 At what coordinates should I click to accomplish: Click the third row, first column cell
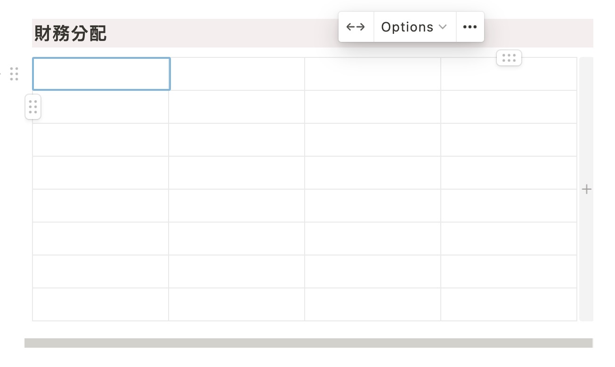(101, 140)
